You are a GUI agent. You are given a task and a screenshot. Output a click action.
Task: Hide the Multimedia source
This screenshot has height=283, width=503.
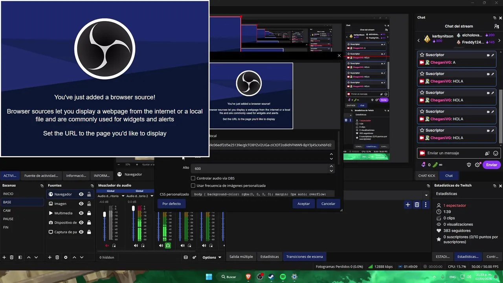pyautogui.click(x=81, y=213)
